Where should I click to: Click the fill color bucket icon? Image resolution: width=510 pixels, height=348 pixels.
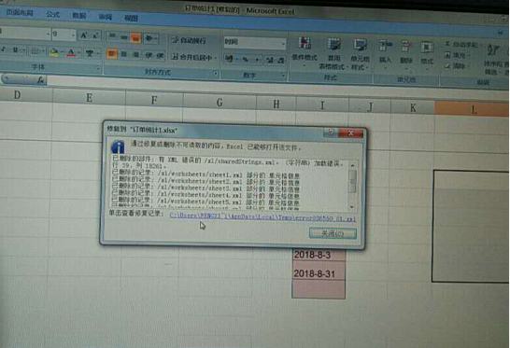[x=54, y=52]
